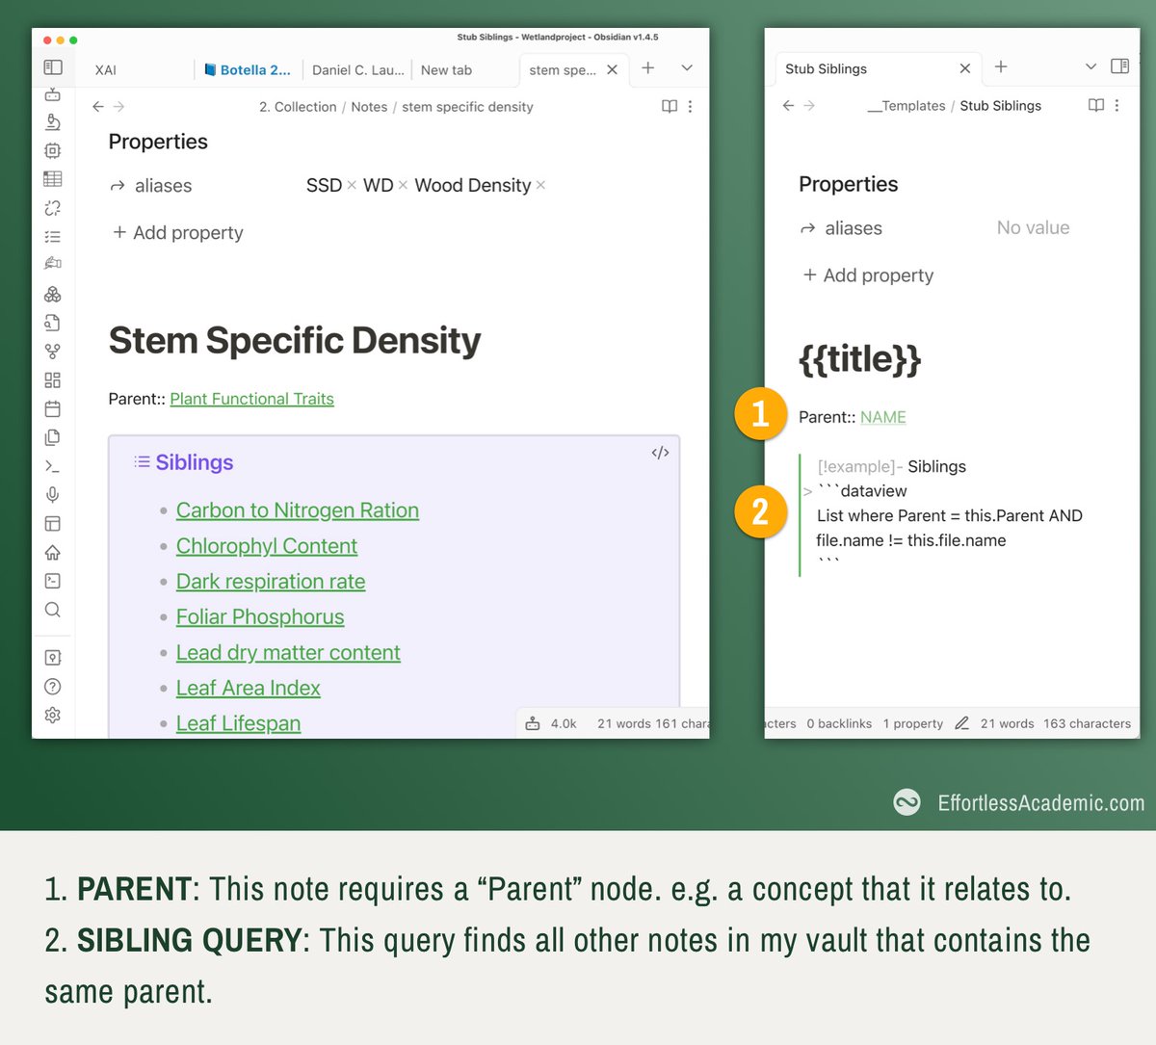Viewport: 1156px width, 1045px height.
Task: Click the 4.0k status bar item
Action: pos(551,723)
